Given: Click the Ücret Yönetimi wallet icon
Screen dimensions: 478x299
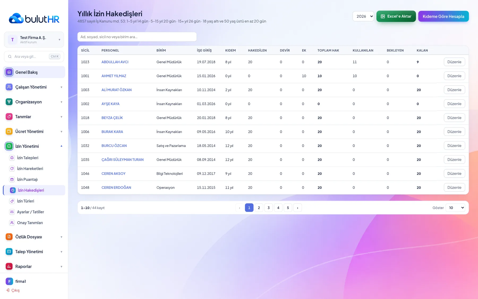Looking at the screenshot, I should coord(9,131).
